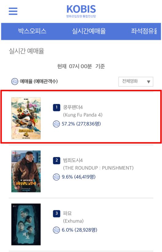Click rank 1 badge for 쿵푸팬더4
Viewport: 162px width, 252px height.
[57, 108]
